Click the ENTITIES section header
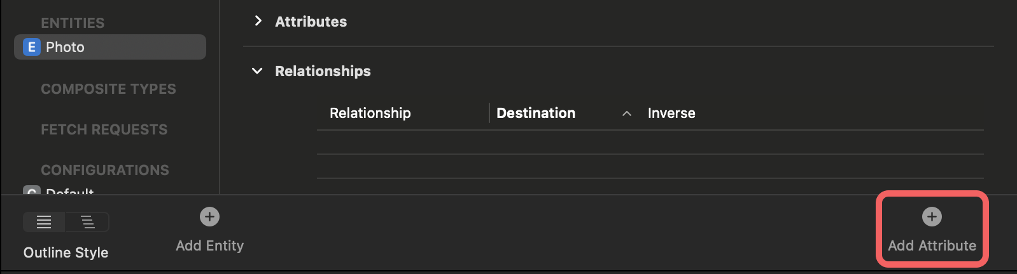Viewport: 1017px width, 274px height. click(73, 23)
